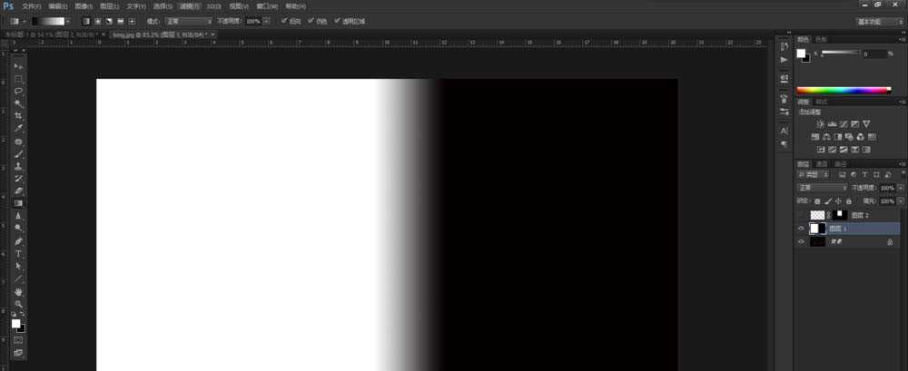Select the Lasso tool

click(x=18, y=92)
